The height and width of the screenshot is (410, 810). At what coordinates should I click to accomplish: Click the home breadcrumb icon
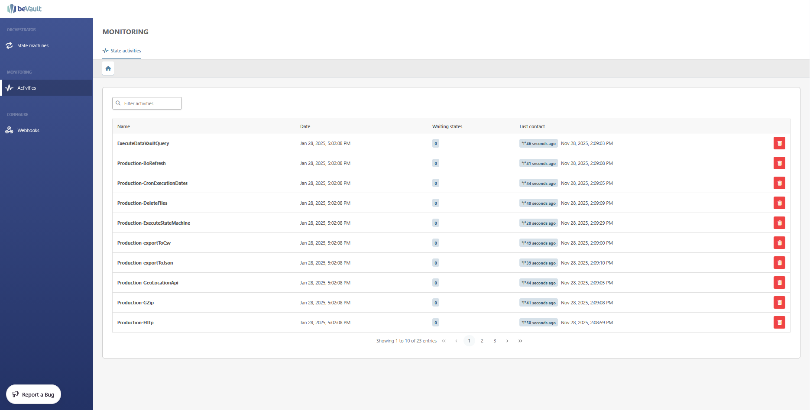click(108, 68)
